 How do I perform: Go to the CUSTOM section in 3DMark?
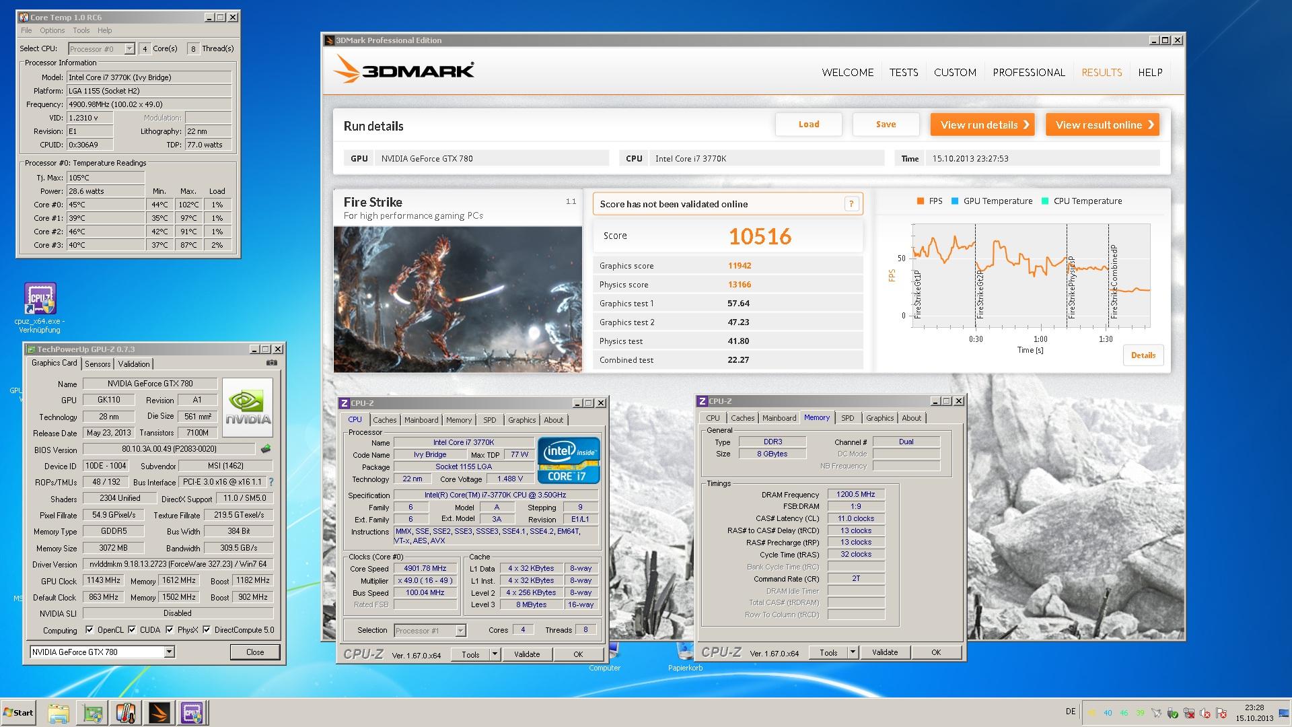(x=955, y=72)
